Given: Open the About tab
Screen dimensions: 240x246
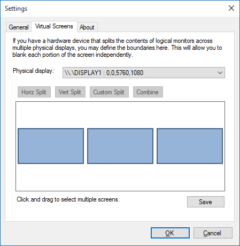Looking at the screenshot, I should pyautogui.click(x=87, y=27).
